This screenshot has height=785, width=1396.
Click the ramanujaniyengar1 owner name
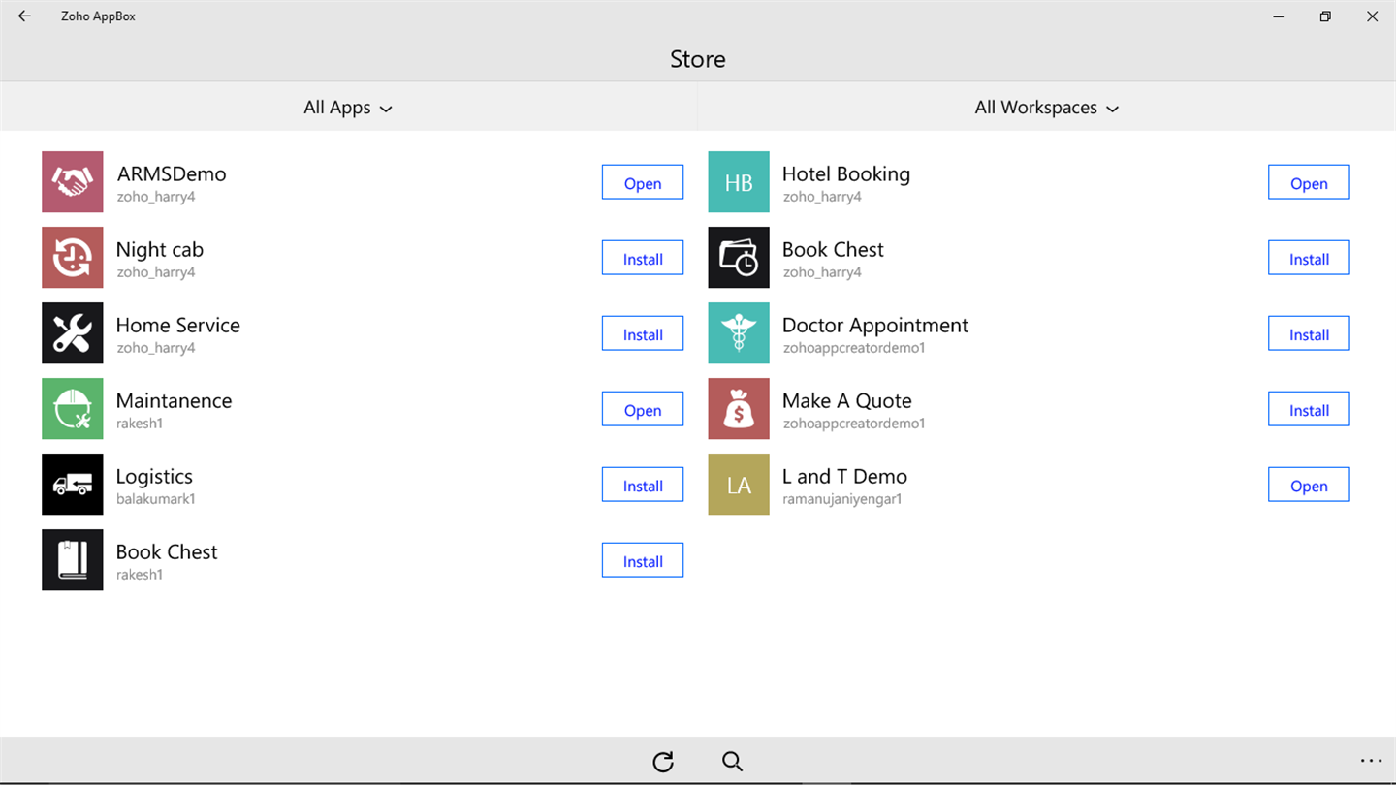click(x=842, y=499)
